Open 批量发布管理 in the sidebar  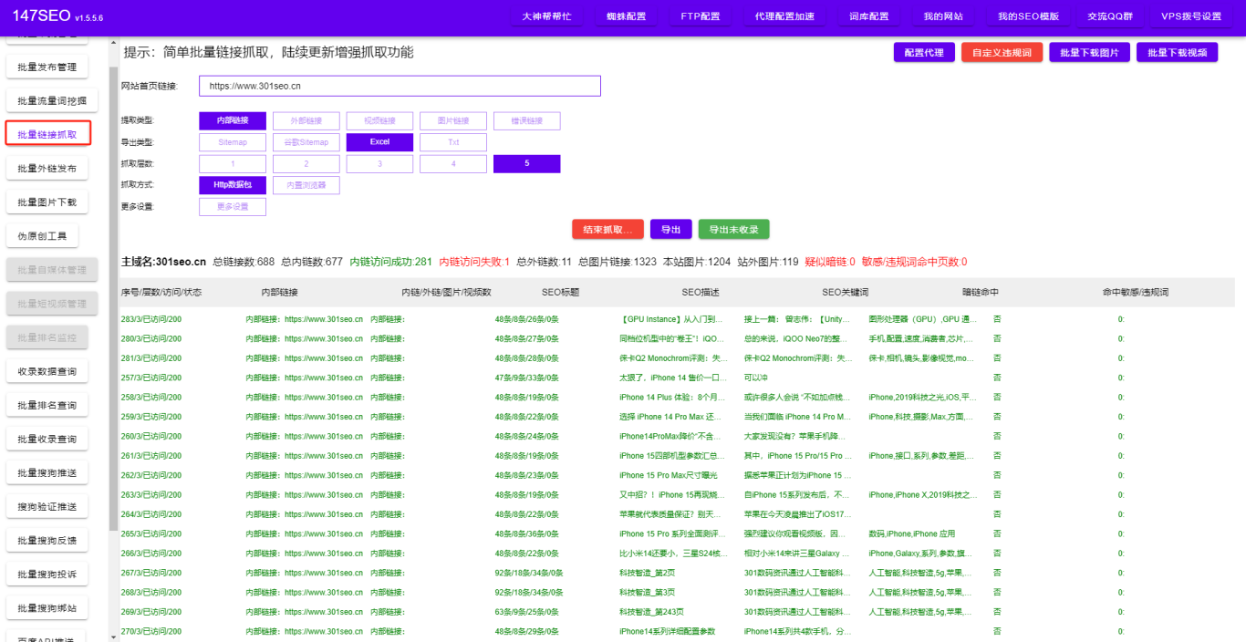coord(47,67)
